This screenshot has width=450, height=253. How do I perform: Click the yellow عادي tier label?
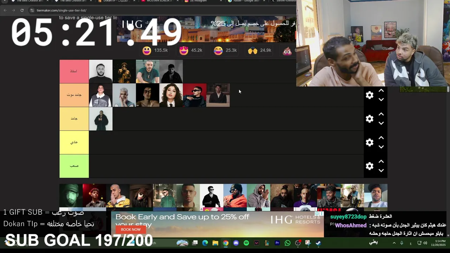coord(74,142)
